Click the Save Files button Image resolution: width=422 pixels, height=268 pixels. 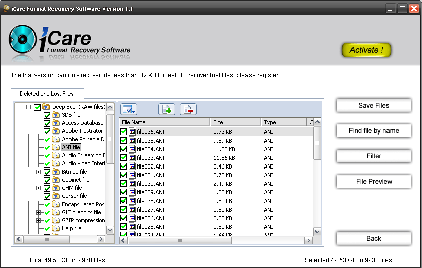[x=373, y=105]
